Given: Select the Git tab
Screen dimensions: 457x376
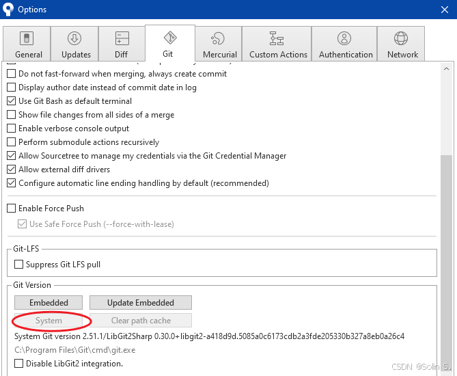Looking at the screenshot, I should pyautogui.click(x=170, y=43).
